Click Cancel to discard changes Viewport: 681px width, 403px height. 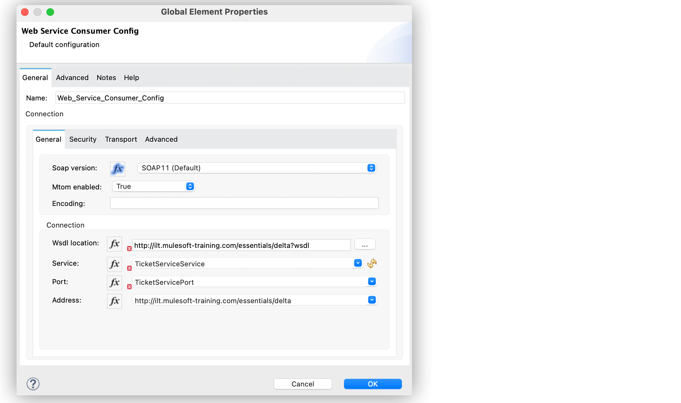303,383
